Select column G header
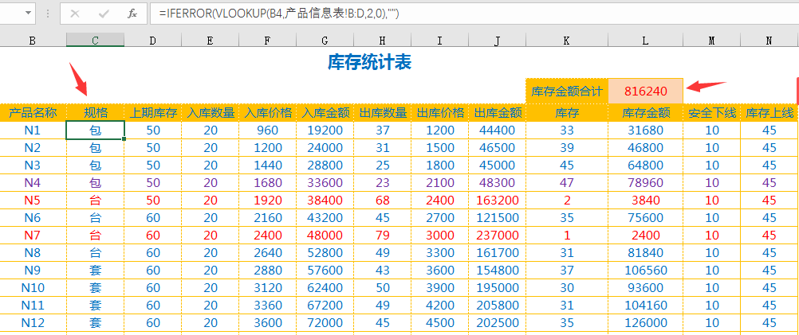799x335 pixels. [325, 40]
